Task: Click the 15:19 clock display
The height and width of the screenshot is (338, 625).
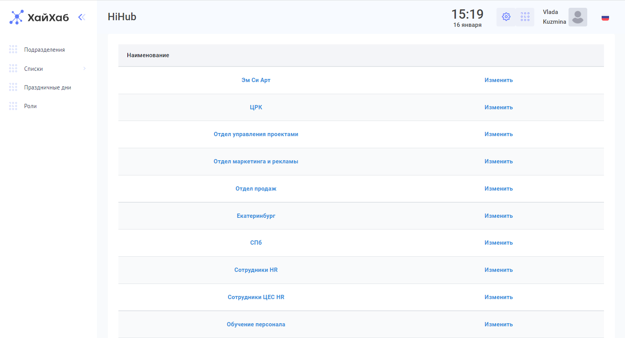Action: [467, 14]
